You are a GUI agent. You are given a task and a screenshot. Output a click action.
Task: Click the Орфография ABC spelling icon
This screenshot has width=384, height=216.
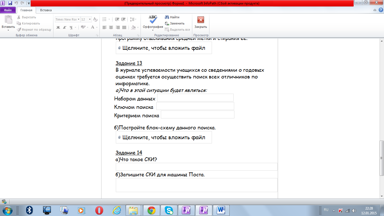pos(153,19)
